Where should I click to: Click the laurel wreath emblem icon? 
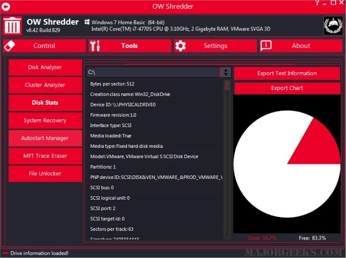tap(333, 26)
